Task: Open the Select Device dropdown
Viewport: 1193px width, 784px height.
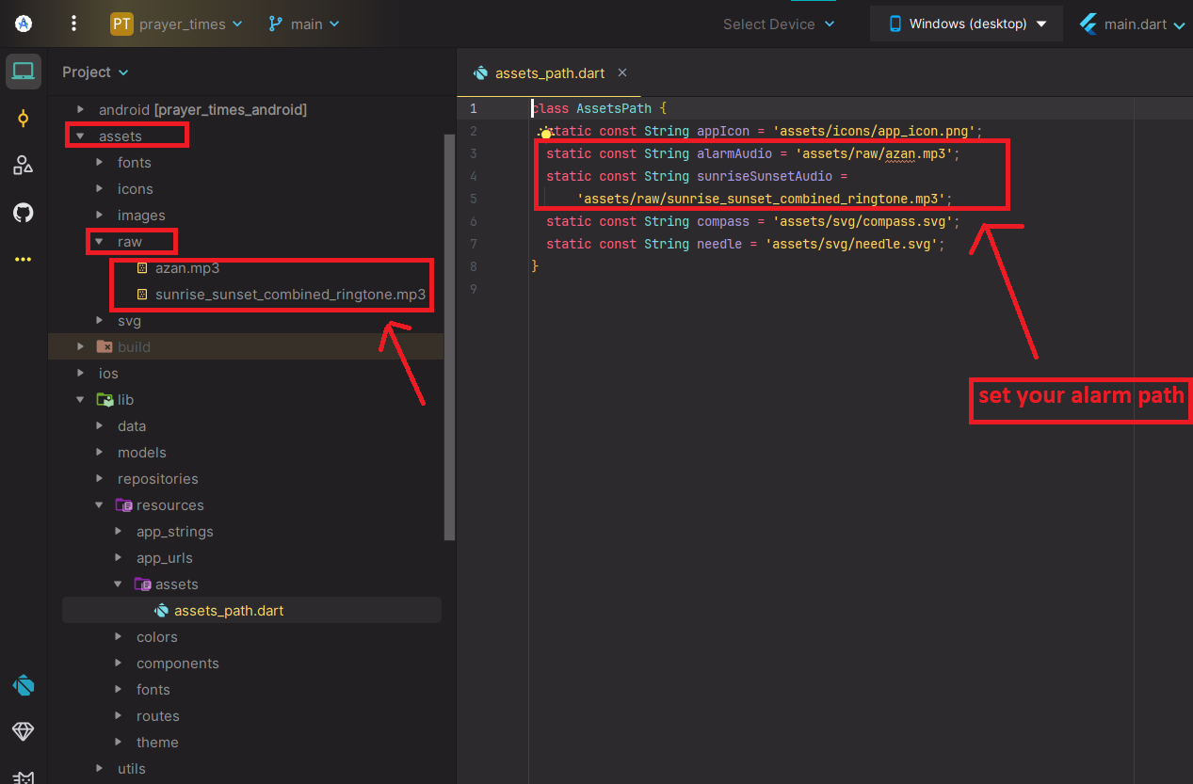Action: pos(778,24)
